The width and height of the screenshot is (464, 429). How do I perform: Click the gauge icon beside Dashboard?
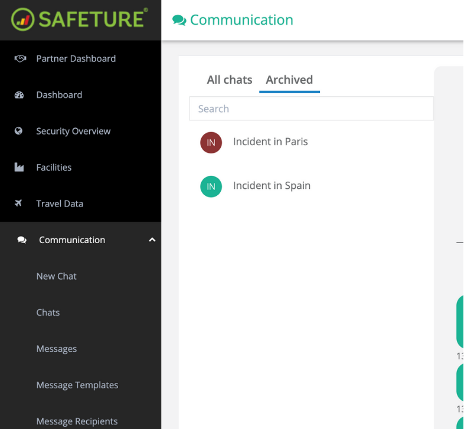coord(19,95)
